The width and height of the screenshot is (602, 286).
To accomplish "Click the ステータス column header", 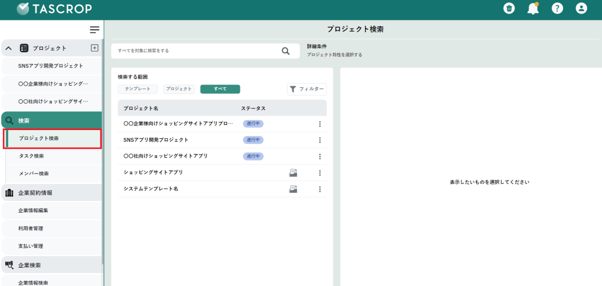I will click(253, 108).
